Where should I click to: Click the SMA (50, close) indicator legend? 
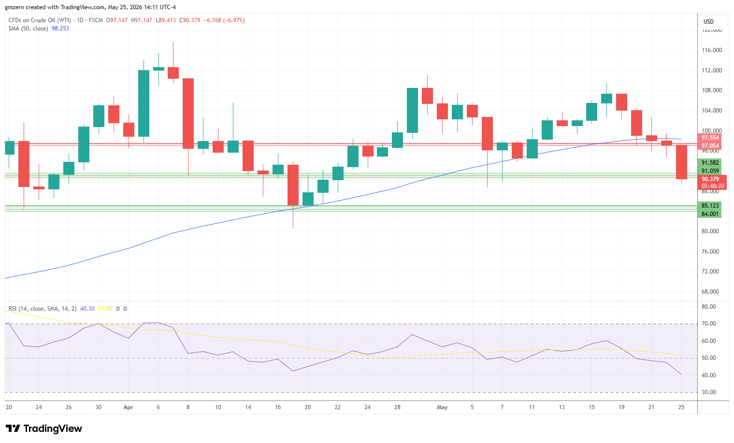28,29
